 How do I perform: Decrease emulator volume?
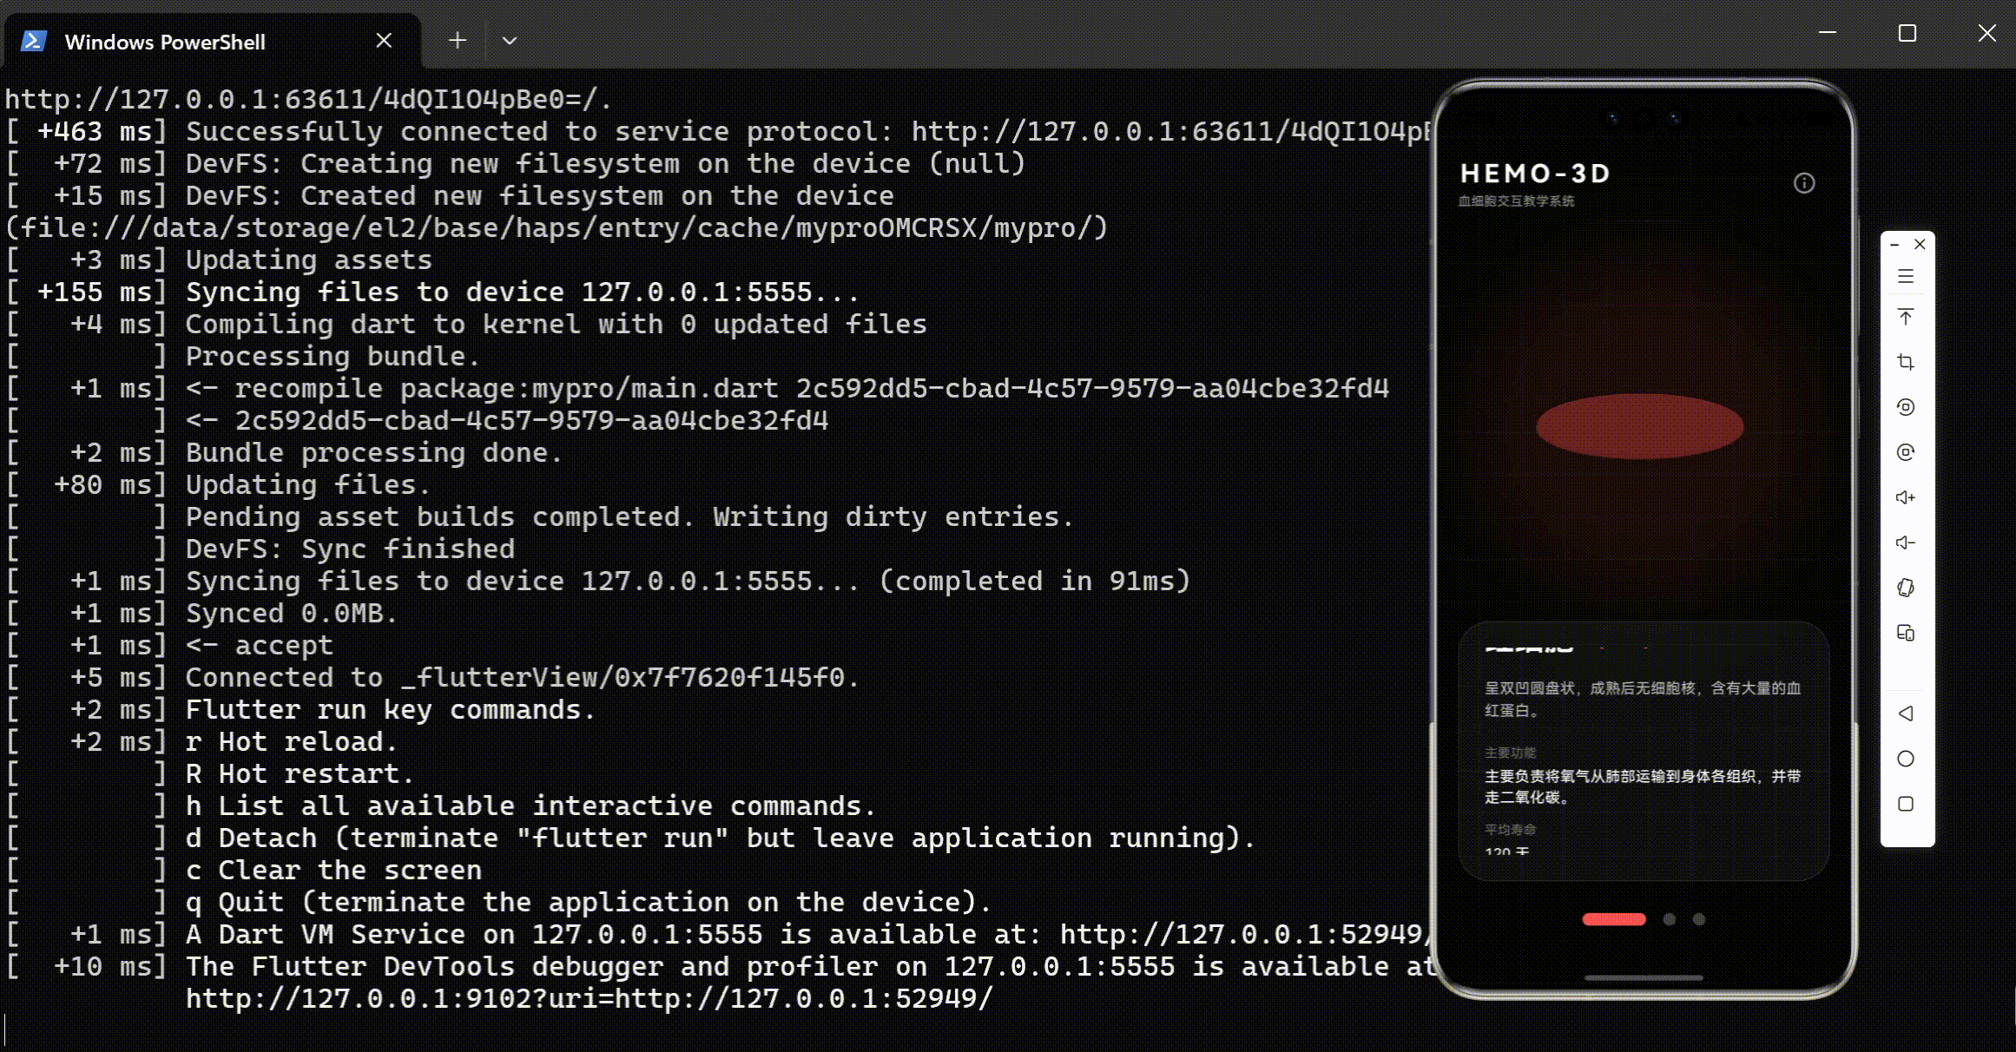point(1906,542)
